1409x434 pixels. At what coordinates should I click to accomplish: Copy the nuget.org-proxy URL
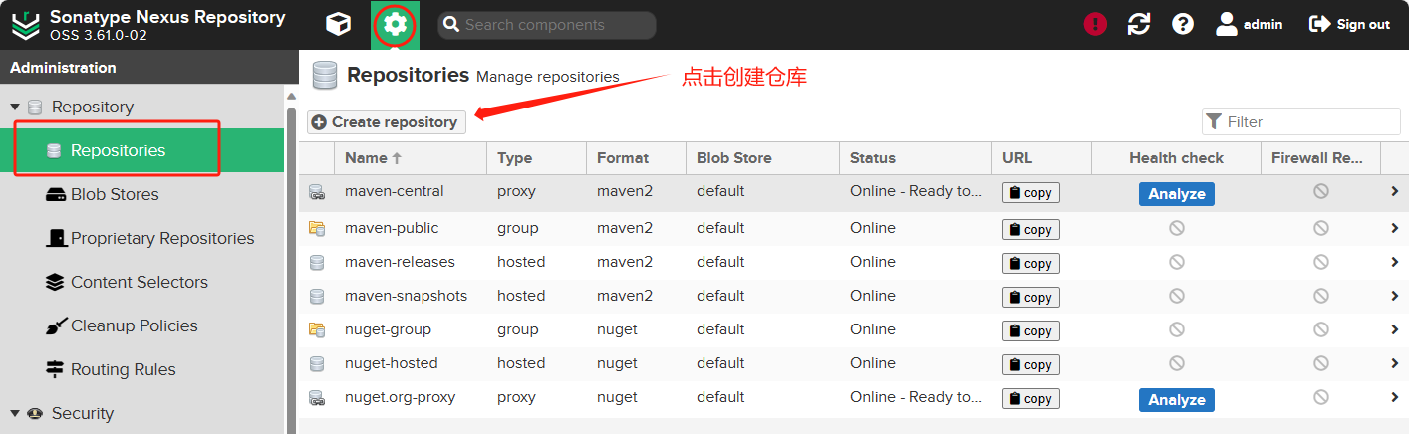point(1030,398)
